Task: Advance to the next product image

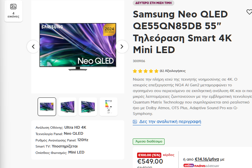Action: 122,47
